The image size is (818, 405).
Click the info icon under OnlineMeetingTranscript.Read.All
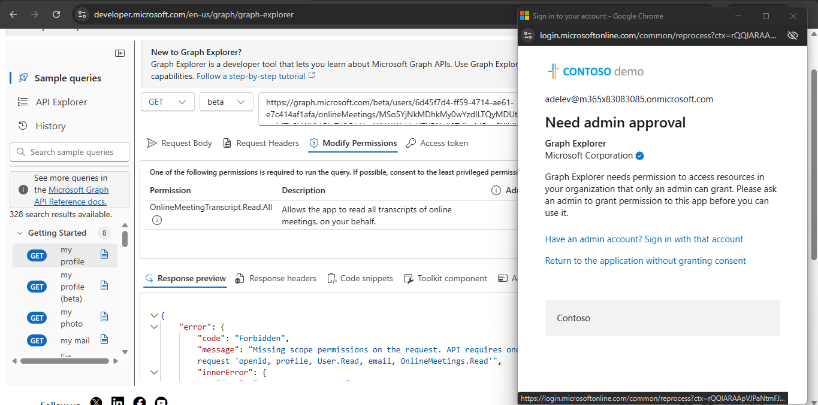click(157, 220)
